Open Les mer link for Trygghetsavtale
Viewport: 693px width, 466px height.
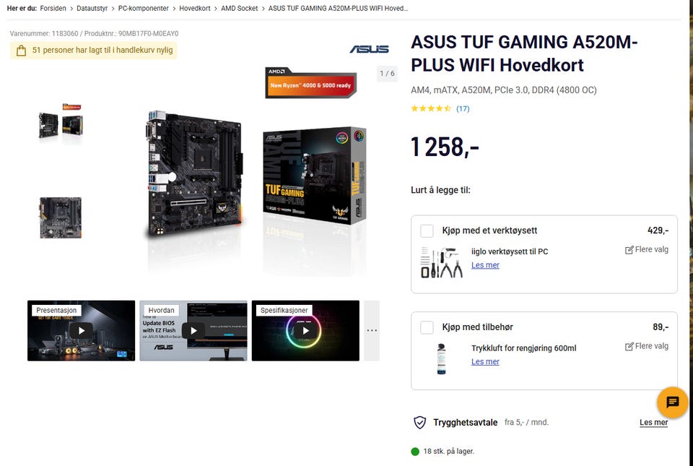coord(654,422)
